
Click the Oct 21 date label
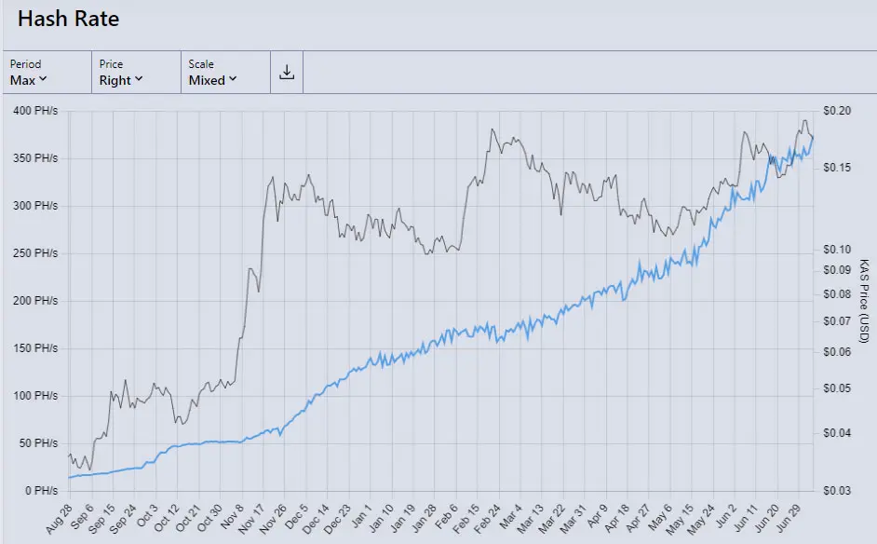pos(188,518)
